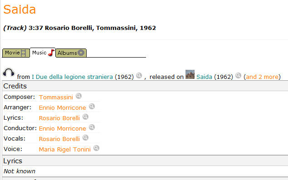Click search icon beside lyrics Rosario Borelli

tap(85, 117)
